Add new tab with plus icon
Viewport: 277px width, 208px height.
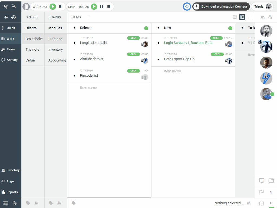tap(88, 17)
